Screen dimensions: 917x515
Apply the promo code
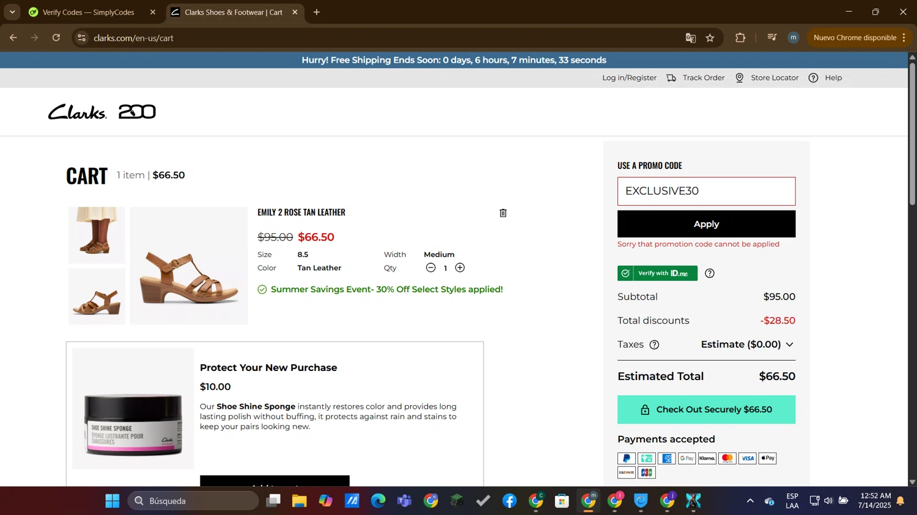pyautogui.click(x=706, y=224)
